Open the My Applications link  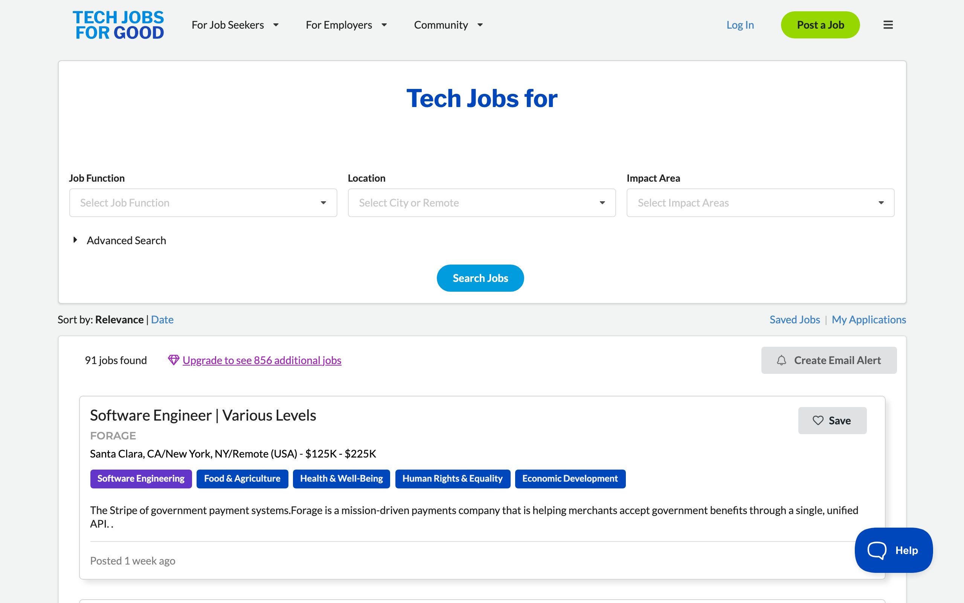868,320
